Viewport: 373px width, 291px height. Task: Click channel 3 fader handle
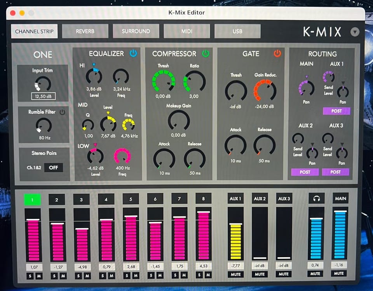[x=82, y=229]
